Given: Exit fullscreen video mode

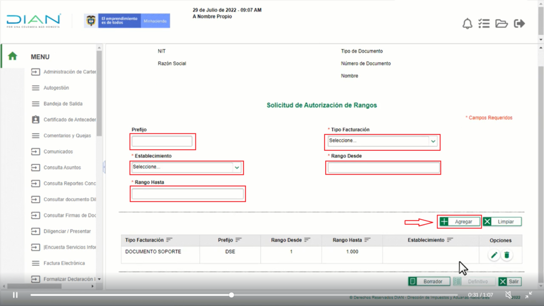Looking at the screenshot, I should click(529, 295).
